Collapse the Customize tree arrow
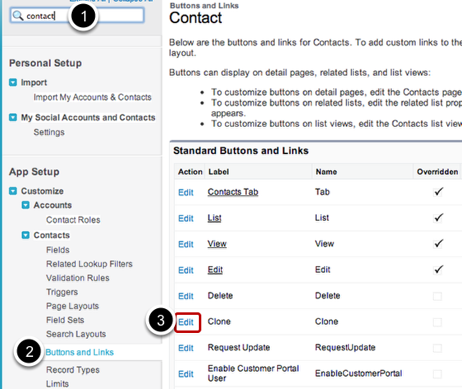This screenshot has height=389, width=462. [13, 191]
